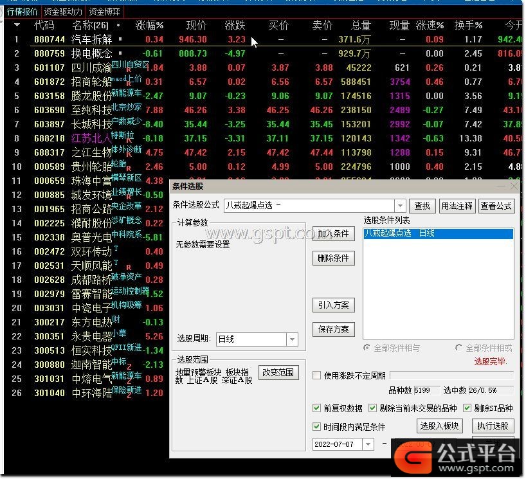This screenshot has height=479, width=526.
Task: Sort by 涨幅% column header
Action: [149, 25]
